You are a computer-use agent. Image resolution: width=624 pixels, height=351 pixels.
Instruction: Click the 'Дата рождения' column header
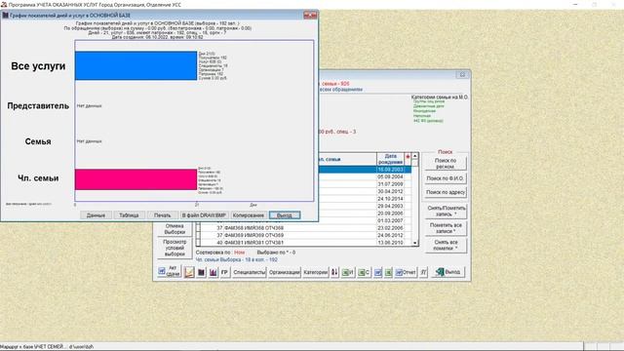click(390, 159)
